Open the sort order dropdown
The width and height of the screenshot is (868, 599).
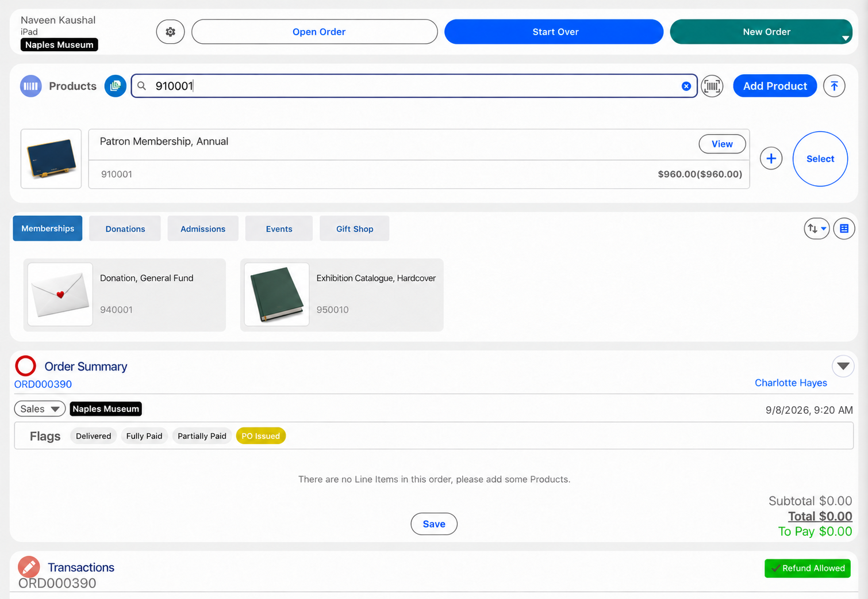click(817, 229)
